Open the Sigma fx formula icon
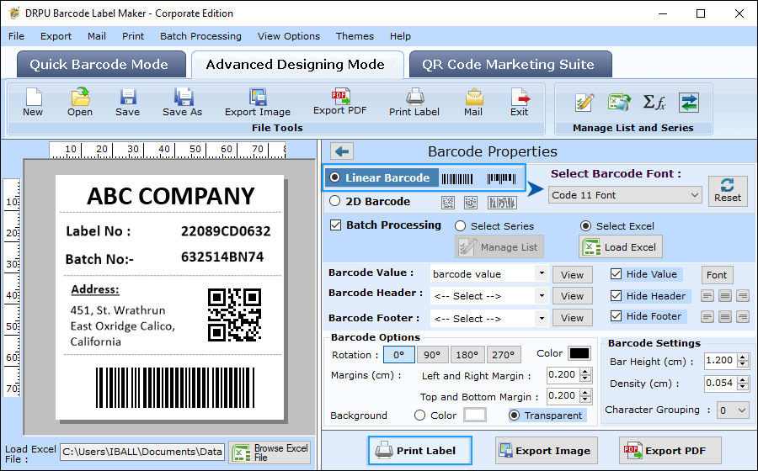Screen dimensions: 758x471 click(x=654, y=103)
